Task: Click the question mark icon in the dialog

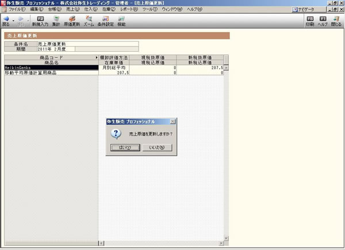Action: (116, 134)
